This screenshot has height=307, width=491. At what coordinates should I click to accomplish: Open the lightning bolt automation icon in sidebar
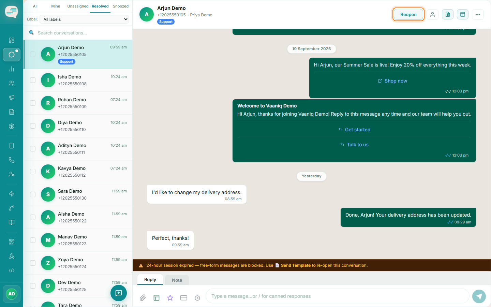click(12, 194)
